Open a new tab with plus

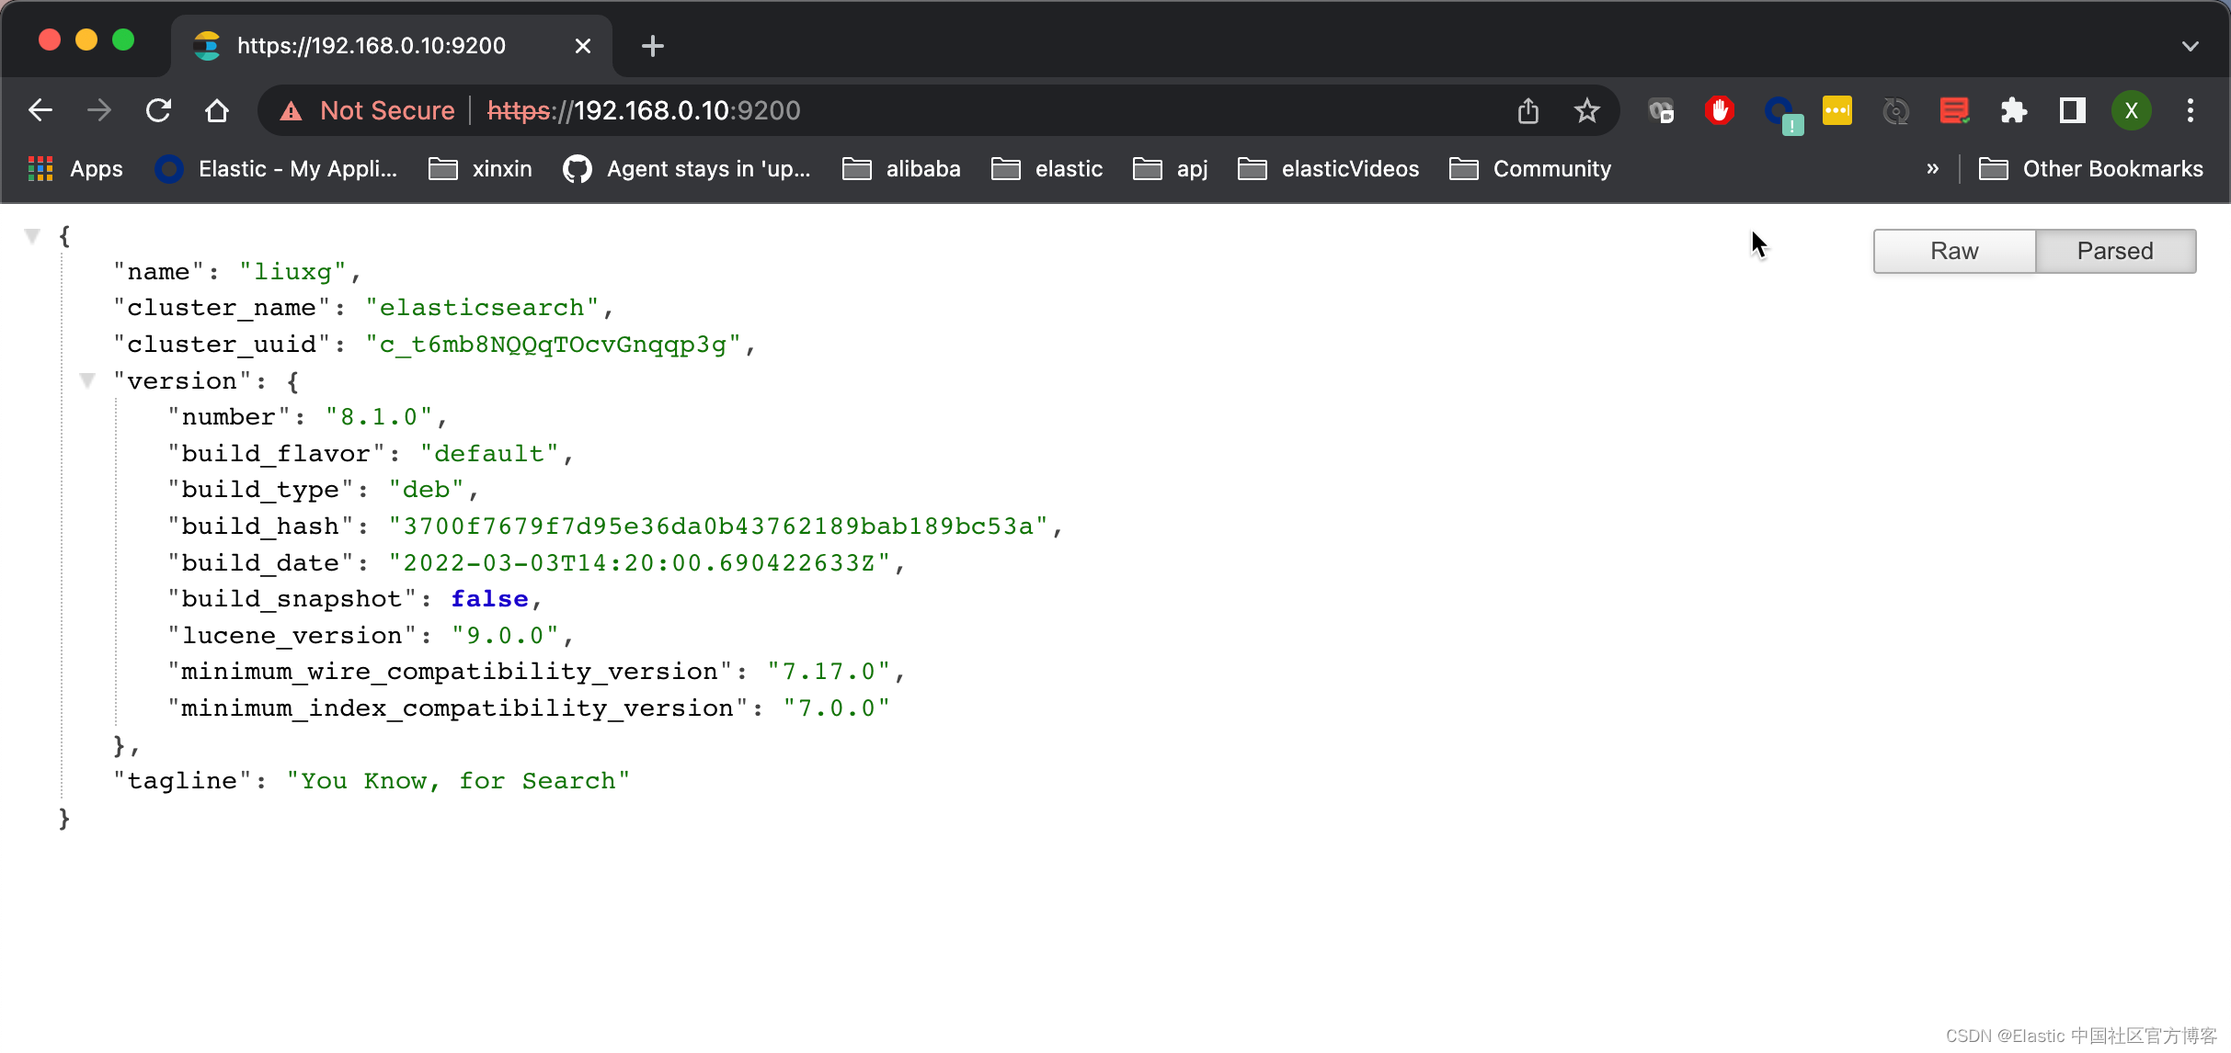[652, 46]
